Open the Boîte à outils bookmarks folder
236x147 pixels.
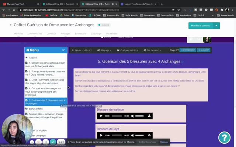(129, 15)
